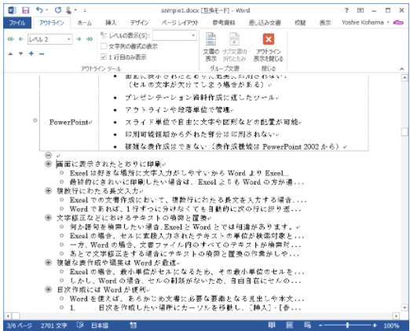The width and height of the screenshot is (410, 331).
Task: Toggle 文字列の書式の表示 checkbox
Action: [x=104, y=46]
